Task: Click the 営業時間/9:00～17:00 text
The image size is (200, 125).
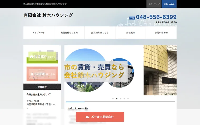Action: pyautogui.click(x=166, y=22)
